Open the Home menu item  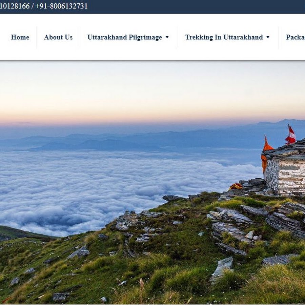tap(20, 37)
